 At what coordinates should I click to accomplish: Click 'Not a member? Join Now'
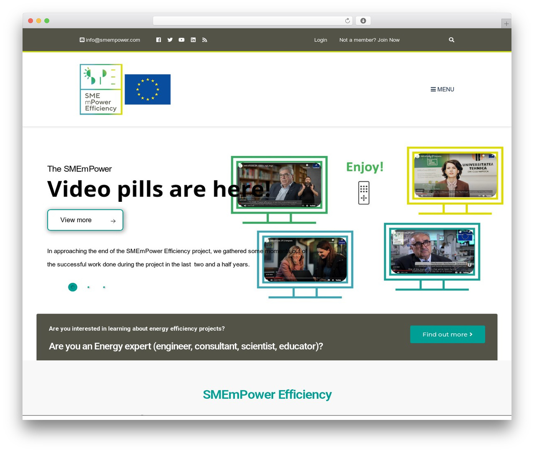pos(369,40)
